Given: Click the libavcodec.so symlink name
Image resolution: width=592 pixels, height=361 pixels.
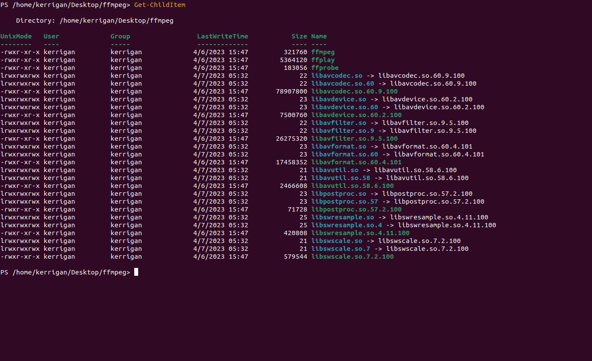Looking at the screenshot, I should (337, 75).
